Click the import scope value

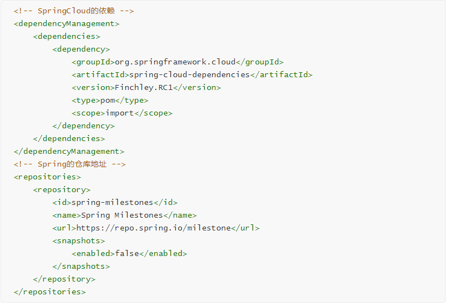click(120, 113)
